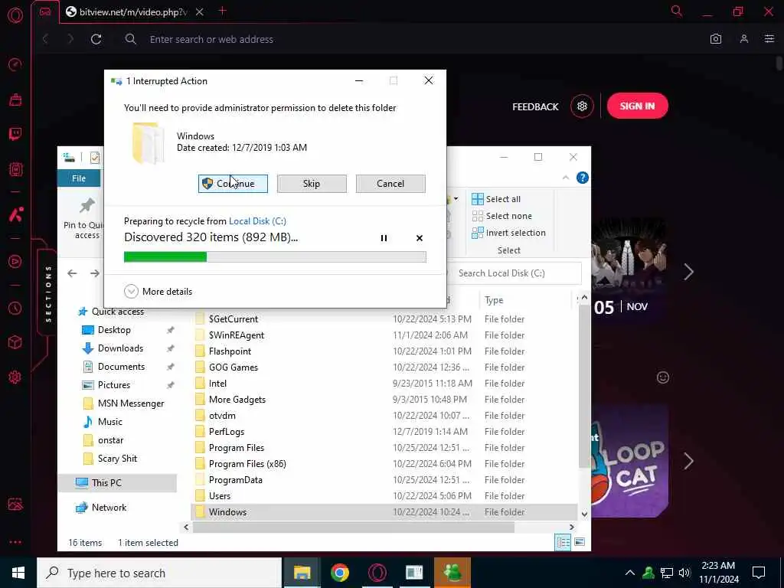Open Downloads in the navigation pane
Screen dimensions: 784x588
point(120,348)
